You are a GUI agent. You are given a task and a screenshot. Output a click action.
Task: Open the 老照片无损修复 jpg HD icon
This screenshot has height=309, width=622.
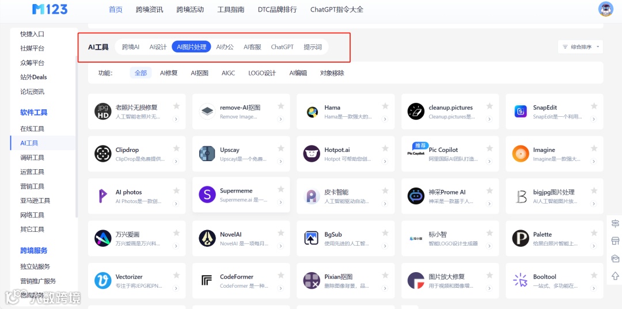click(103, 111)
